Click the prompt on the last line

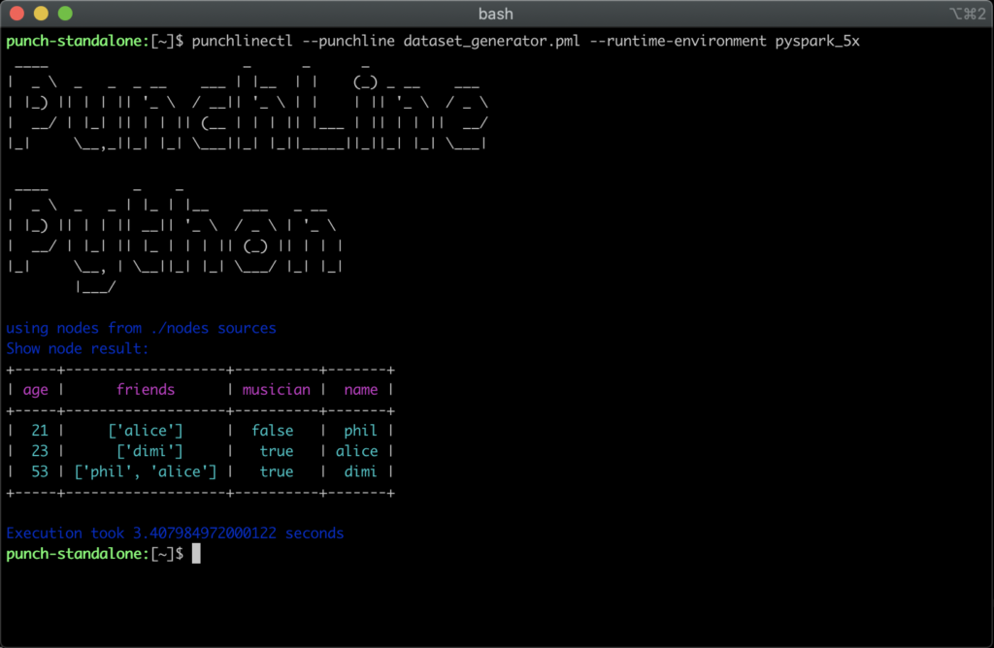click(x=95, y=554)
